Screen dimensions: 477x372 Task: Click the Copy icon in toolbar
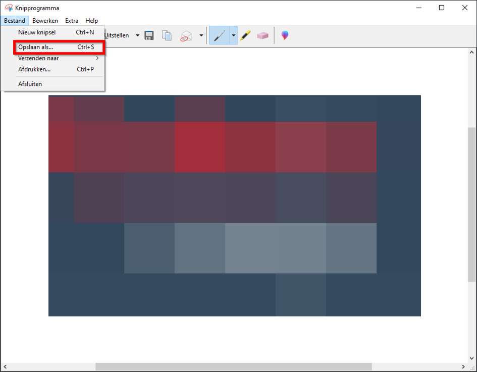[x=167, y=35]
